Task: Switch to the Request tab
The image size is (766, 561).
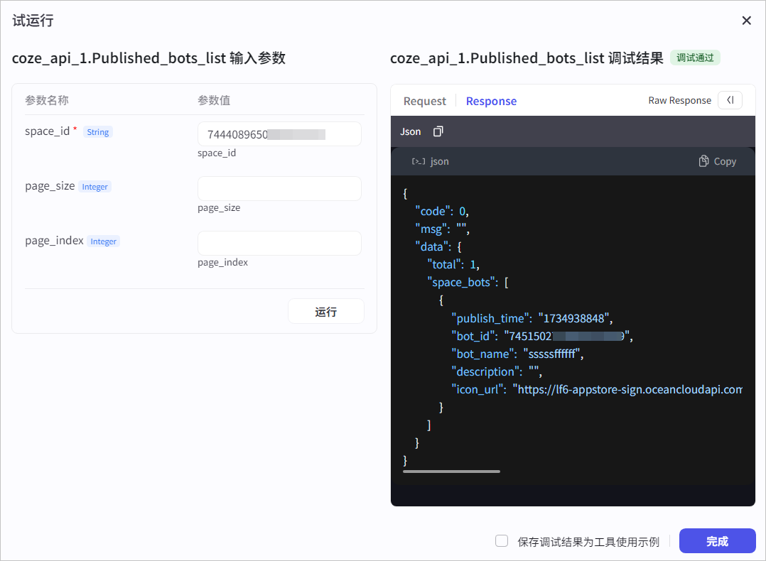Action: (x=424, y=101)
